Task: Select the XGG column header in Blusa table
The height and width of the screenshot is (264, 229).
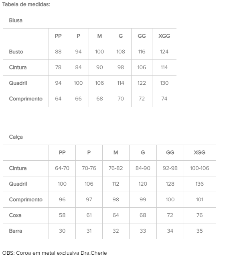Action: click(164, 36)
